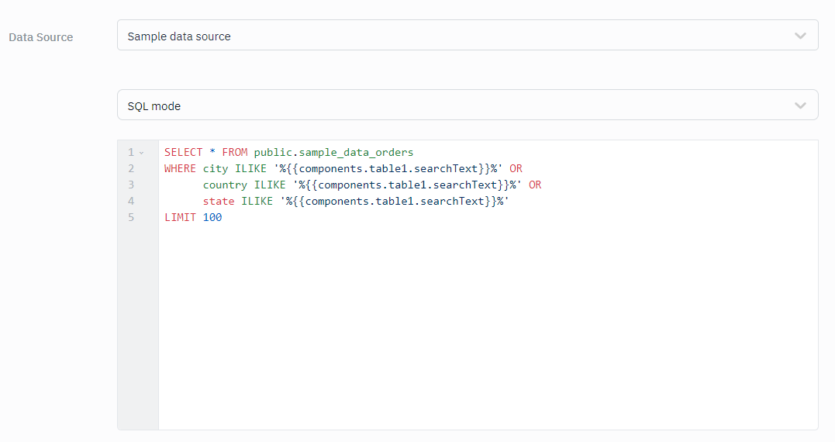Screen dimensions: 835x442
Task: Place cursor on the LIMIT keyword
Action: pos(180,217)
